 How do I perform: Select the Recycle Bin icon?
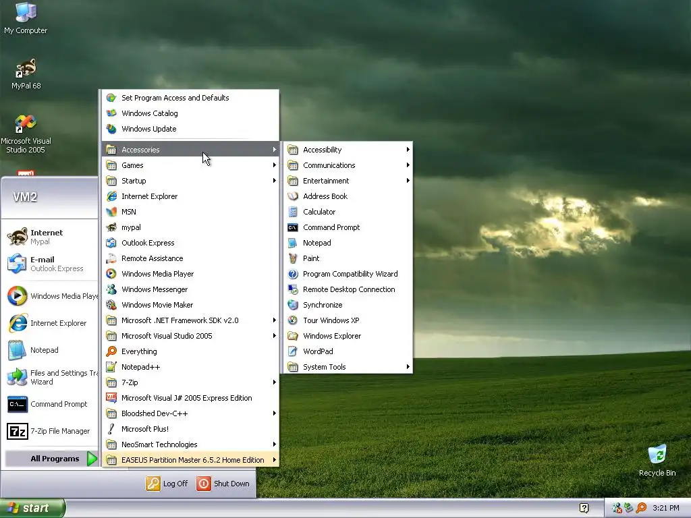pyautogui.click(x=657, y=461)
